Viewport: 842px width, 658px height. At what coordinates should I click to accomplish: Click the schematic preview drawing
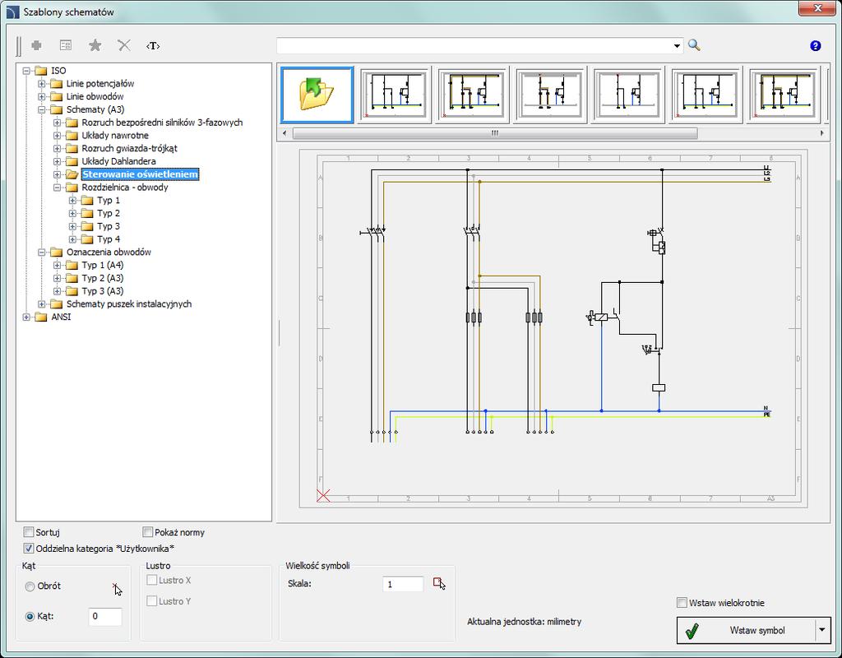pyautogui.click(x=553, y=328)
